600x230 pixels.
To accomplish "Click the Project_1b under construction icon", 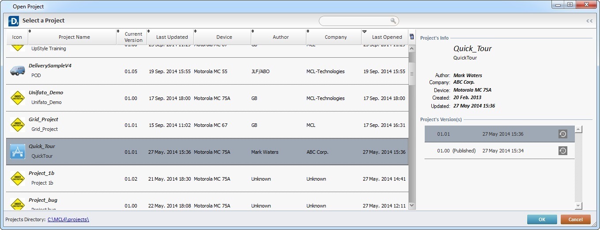I will 17,178.
